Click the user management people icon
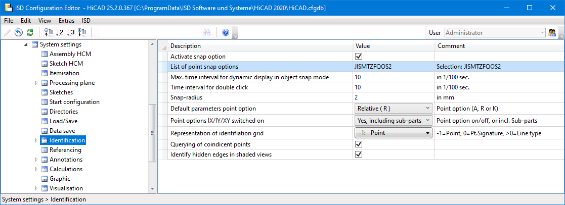565x205 pixels. 552,33
